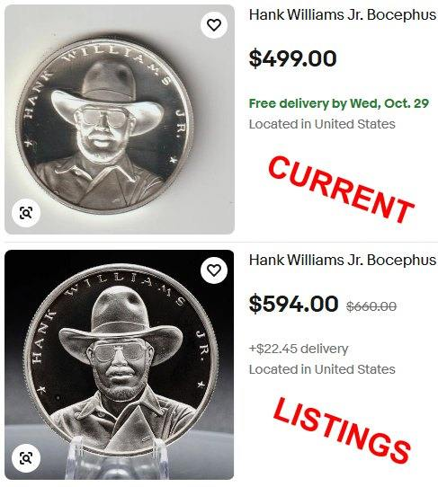The image size is (438, 487).
Task: Open the first Hank Williams Jr. Bocephus title
Action: click(343, 15)
